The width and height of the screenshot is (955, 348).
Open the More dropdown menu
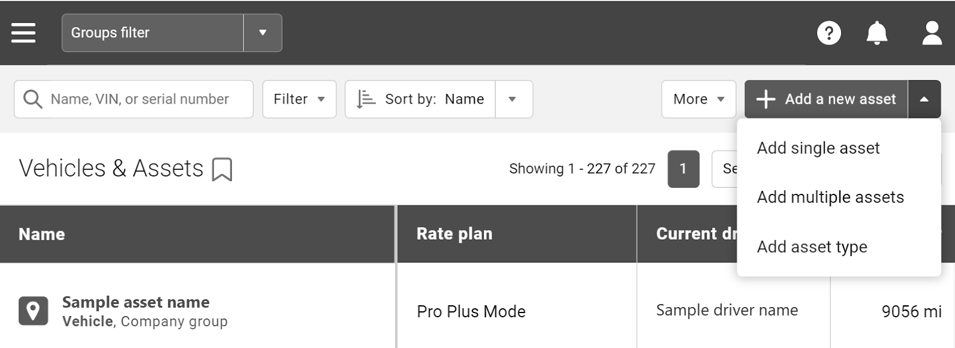point(698,99)
